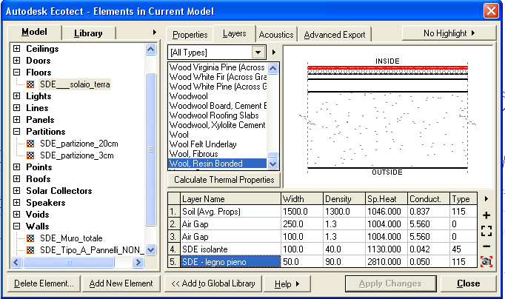Open the No Highlight dropdown
This screenshot has width=505, height=299.
(449, 33)
